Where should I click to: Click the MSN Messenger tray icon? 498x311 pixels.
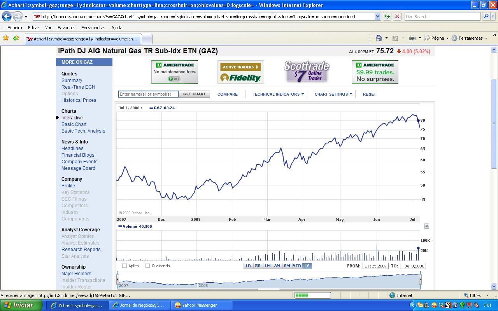pos(441,305)
